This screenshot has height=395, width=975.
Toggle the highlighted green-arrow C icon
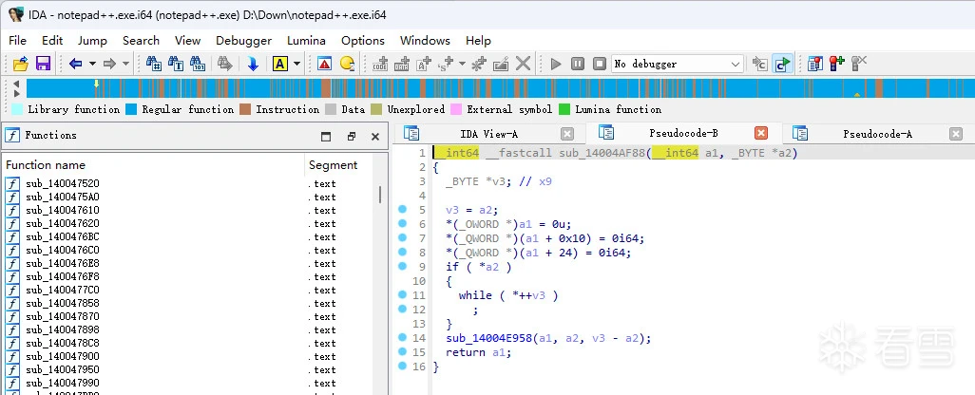pyautogui.click(x=782, y=64)
